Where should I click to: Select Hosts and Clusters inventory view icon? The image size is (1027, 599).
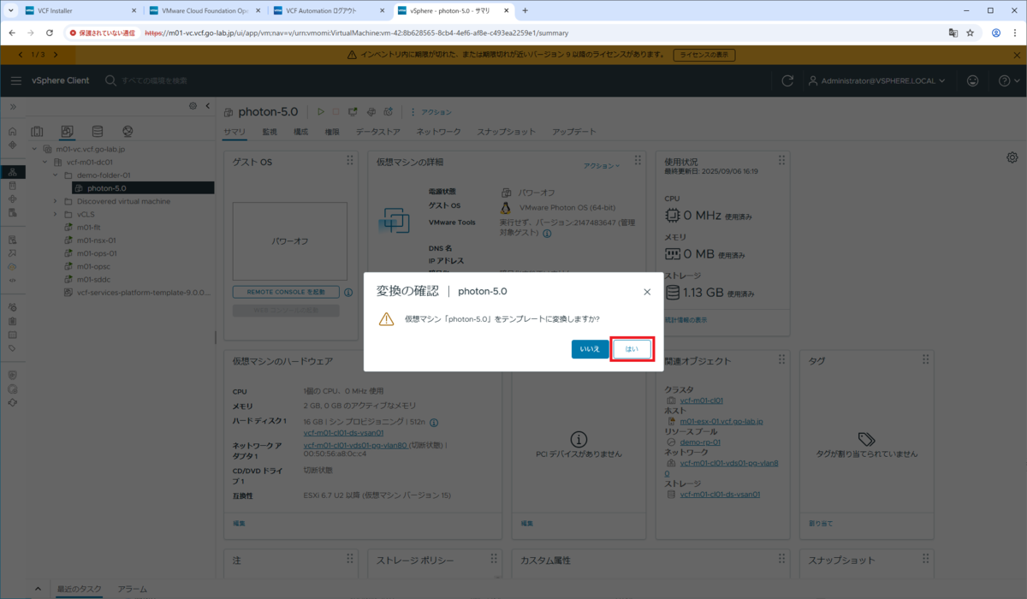pos(37,132)
